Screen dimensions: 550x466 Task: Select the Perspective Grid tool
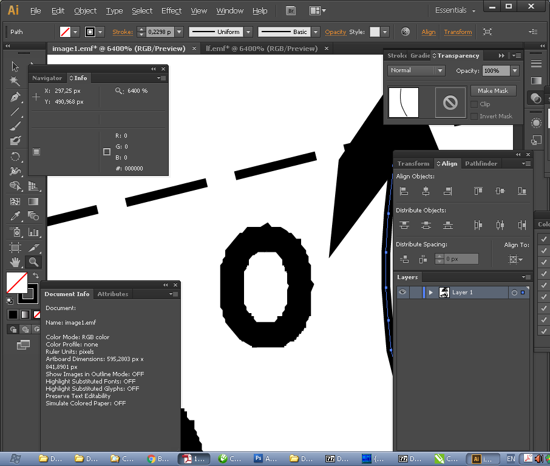pyautogui.click(x=33, y=186)
